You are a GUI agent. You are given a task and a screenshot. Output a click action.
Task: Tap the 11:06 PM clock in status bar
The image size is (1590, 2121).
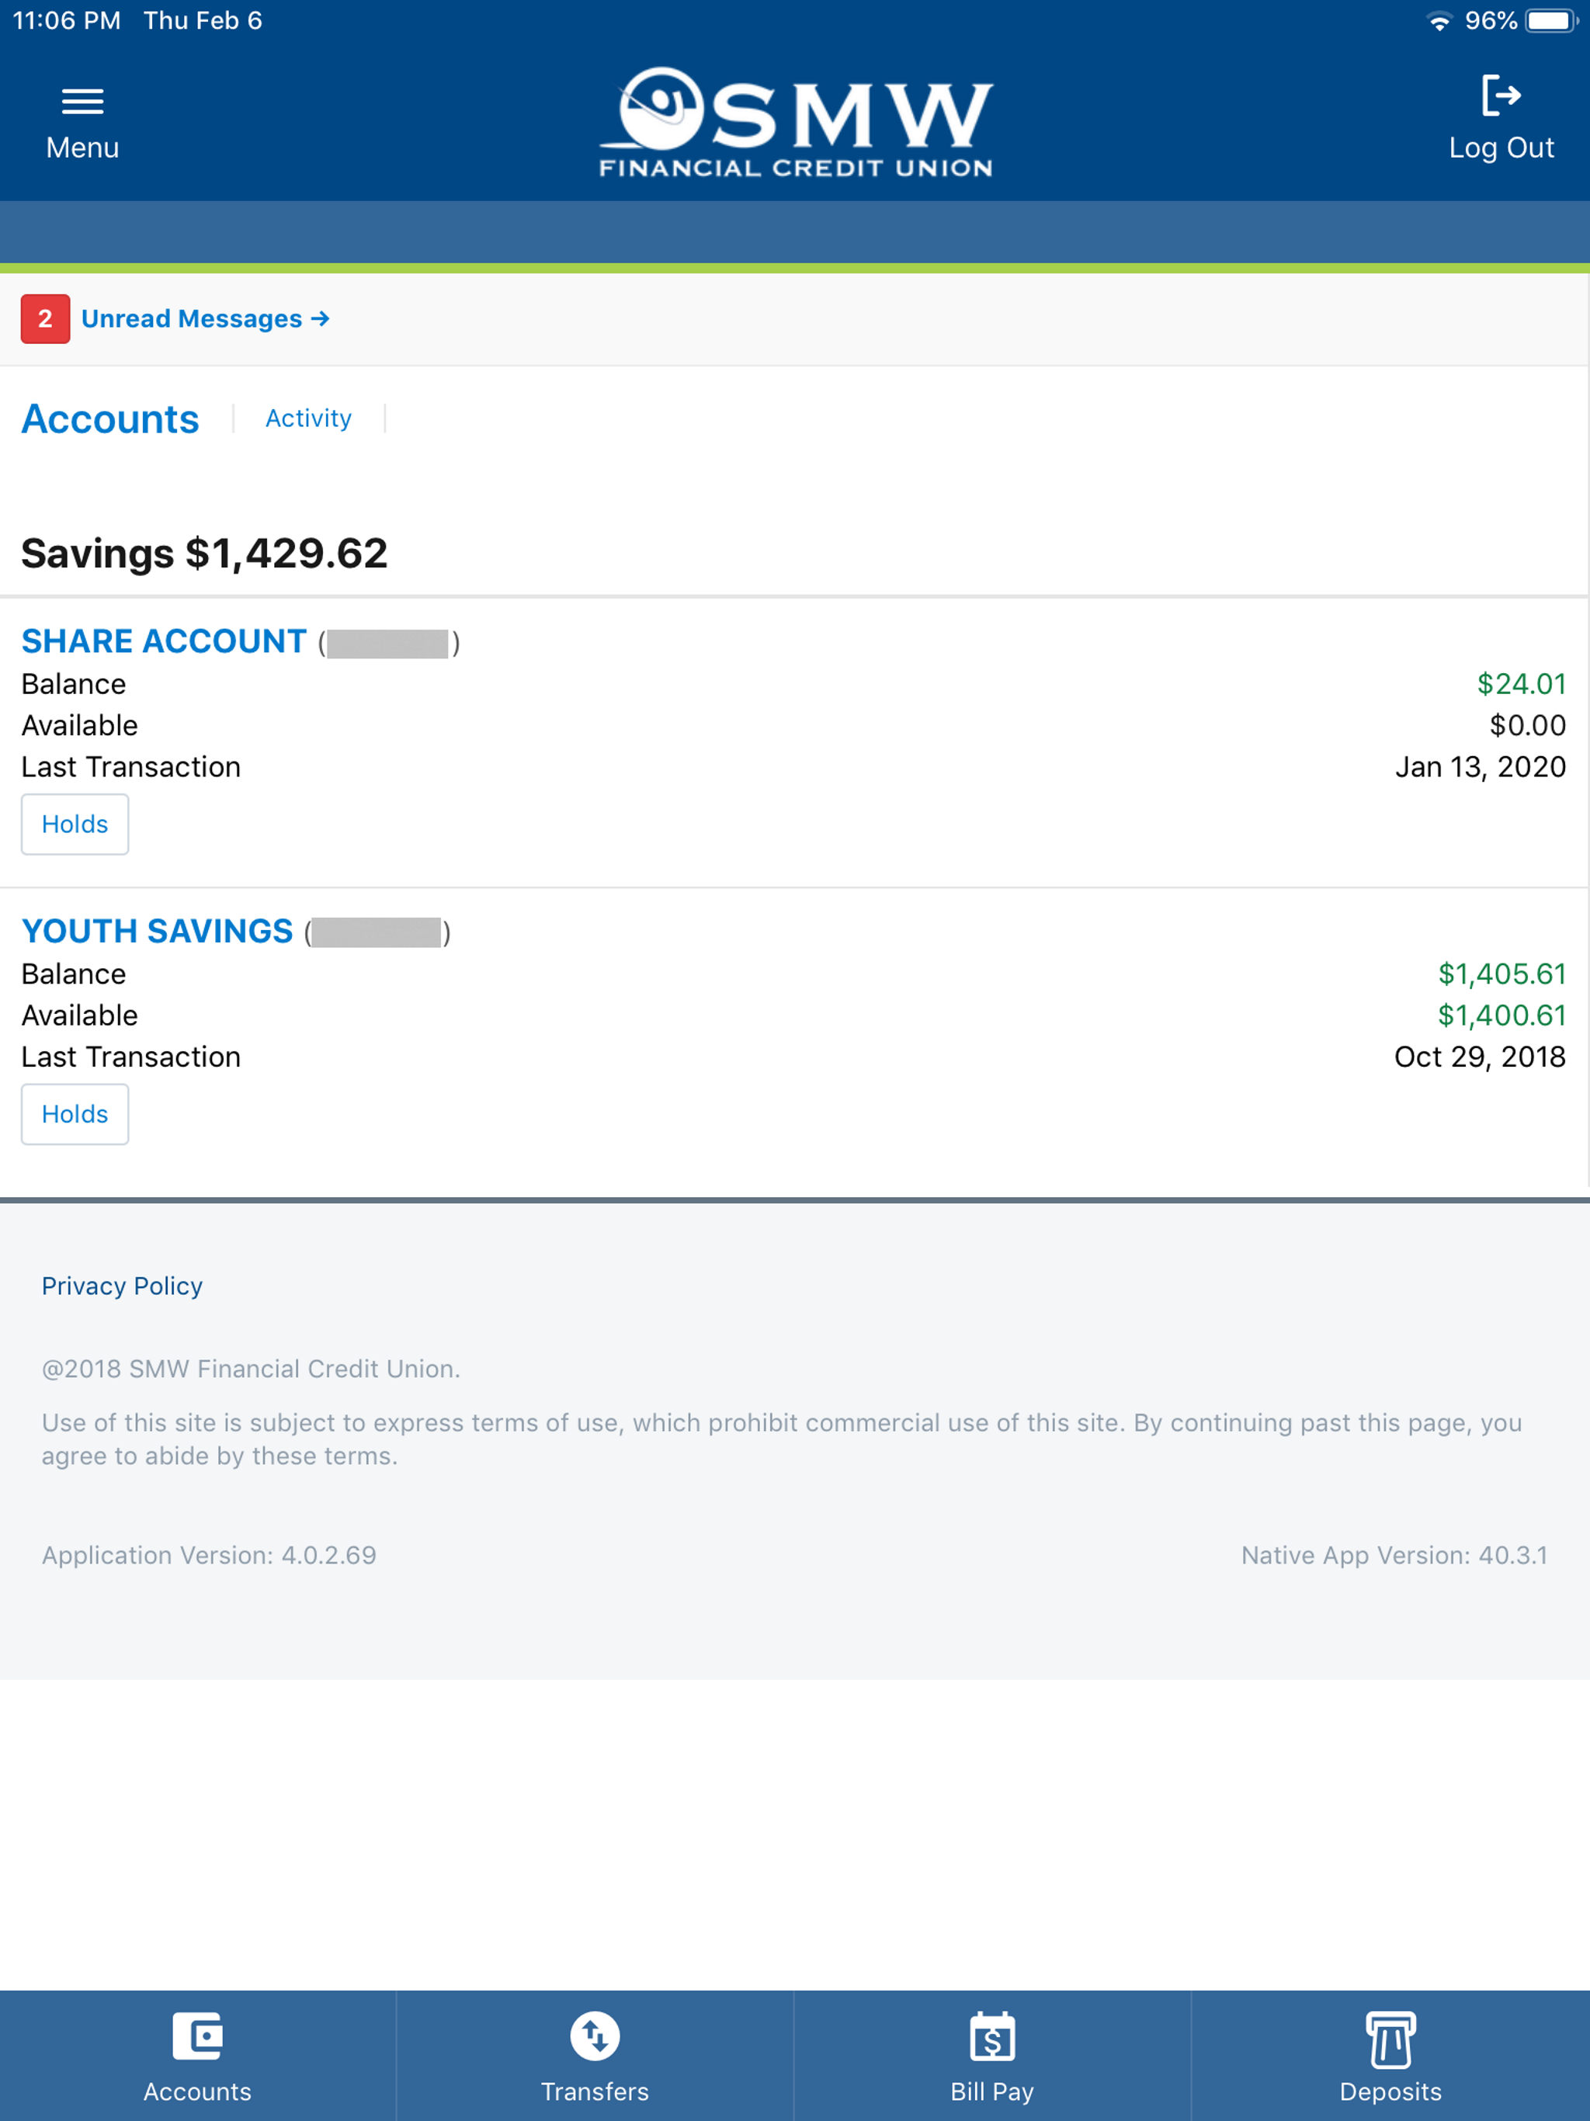point(67,21)
